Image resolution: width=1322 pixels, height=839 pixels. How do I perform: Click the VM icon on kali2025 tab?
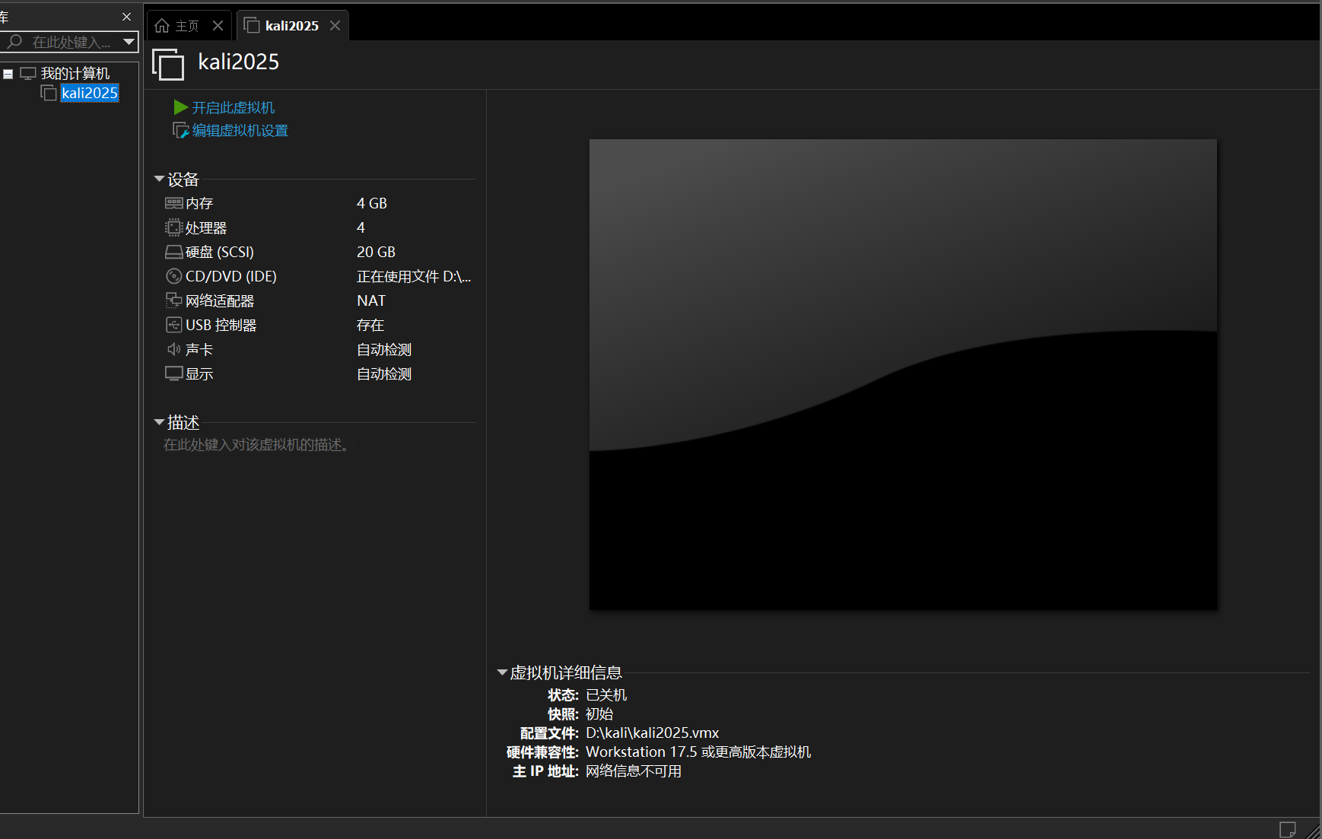[252, 25]
